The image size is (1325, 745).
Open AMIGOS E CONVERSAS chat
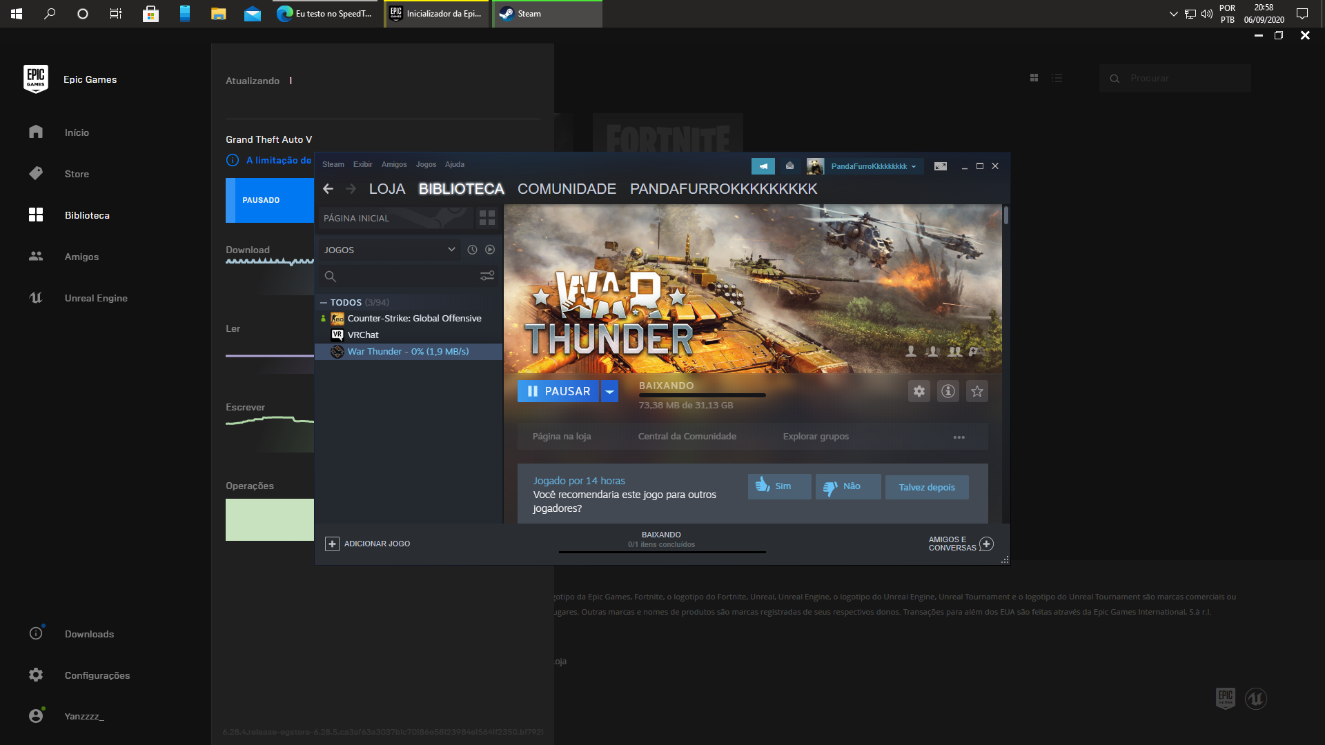[x=961, y=544]
